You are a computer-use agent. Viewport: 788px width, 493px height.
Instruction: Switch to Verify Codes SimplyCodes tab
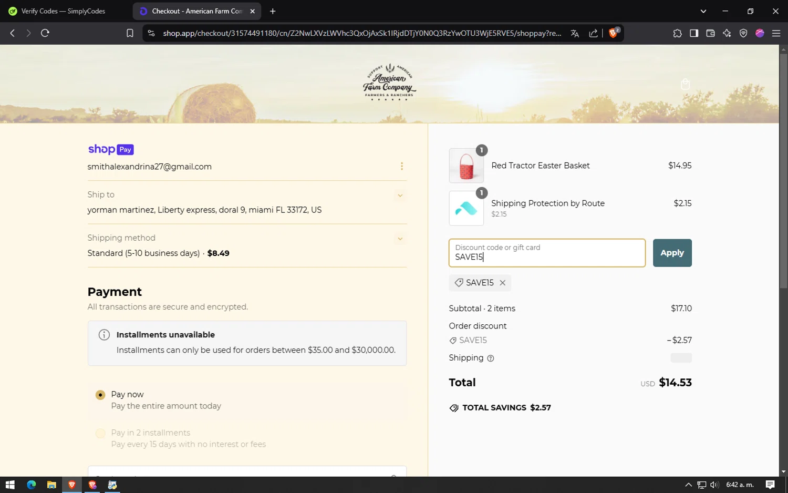click(64, 11)
